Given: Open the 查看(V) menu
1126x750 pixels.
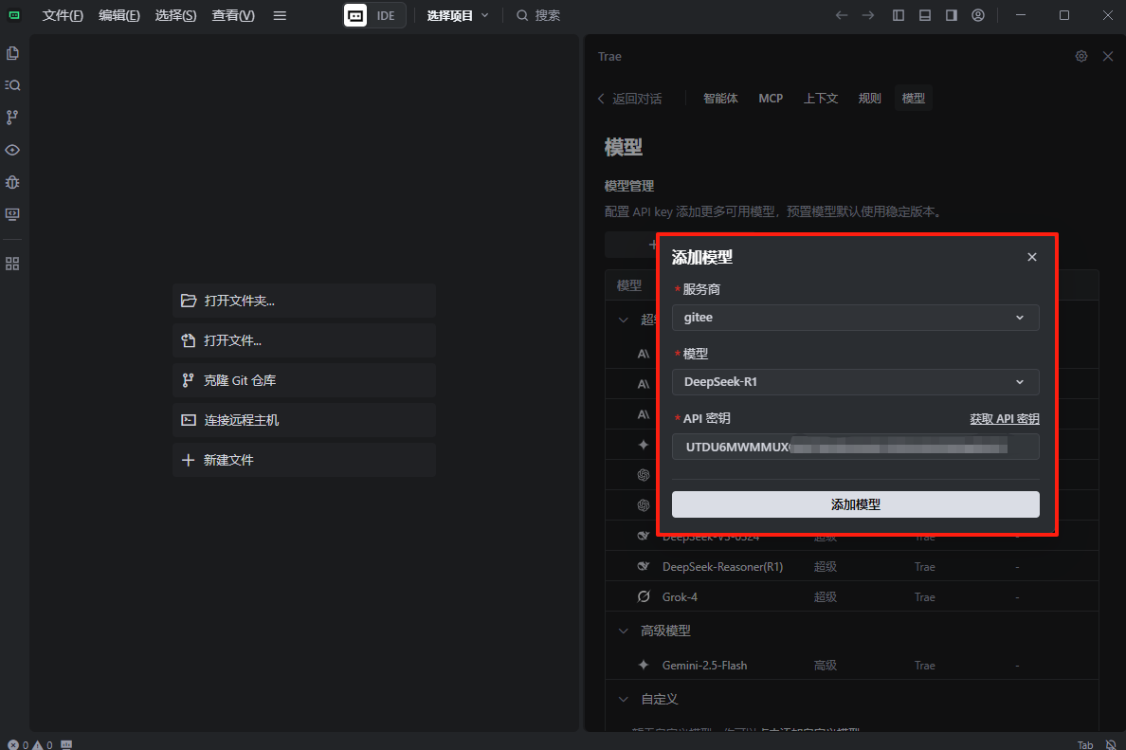Looking at the screenshot, I should [x=232, y=15].
